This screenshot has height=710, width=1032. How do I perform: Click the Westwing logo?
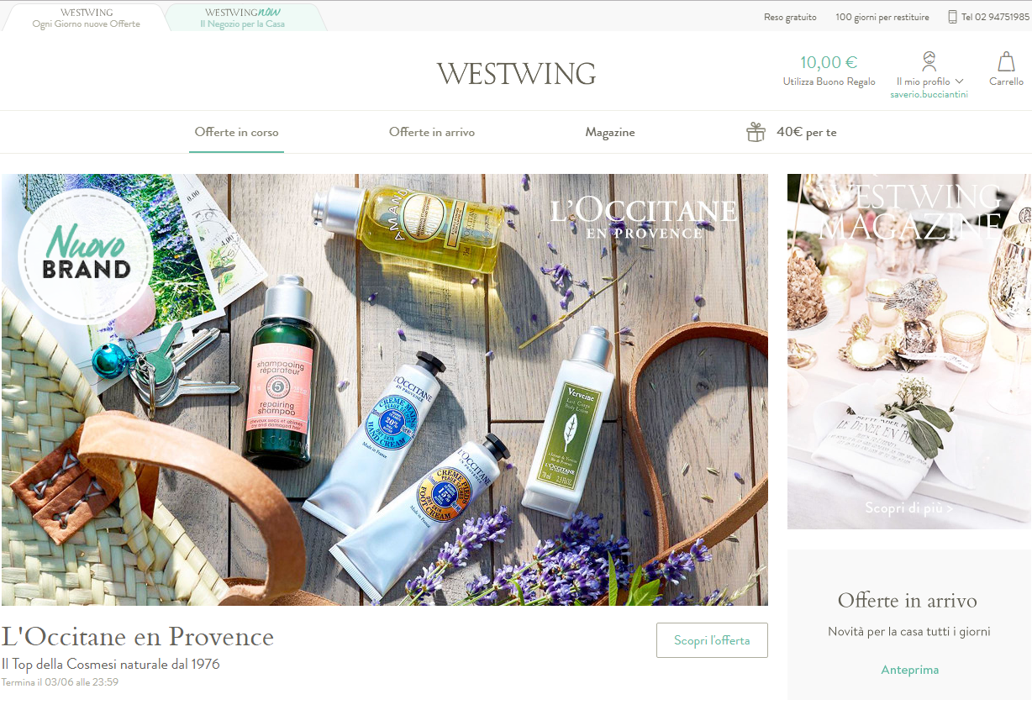[516, 74]
